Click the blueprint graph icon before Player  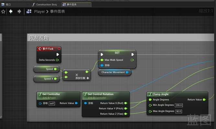tap(29, 11)
